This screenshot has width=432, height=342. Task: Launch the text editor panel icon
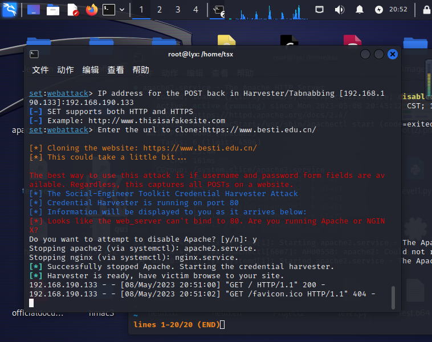coord(73,10)
